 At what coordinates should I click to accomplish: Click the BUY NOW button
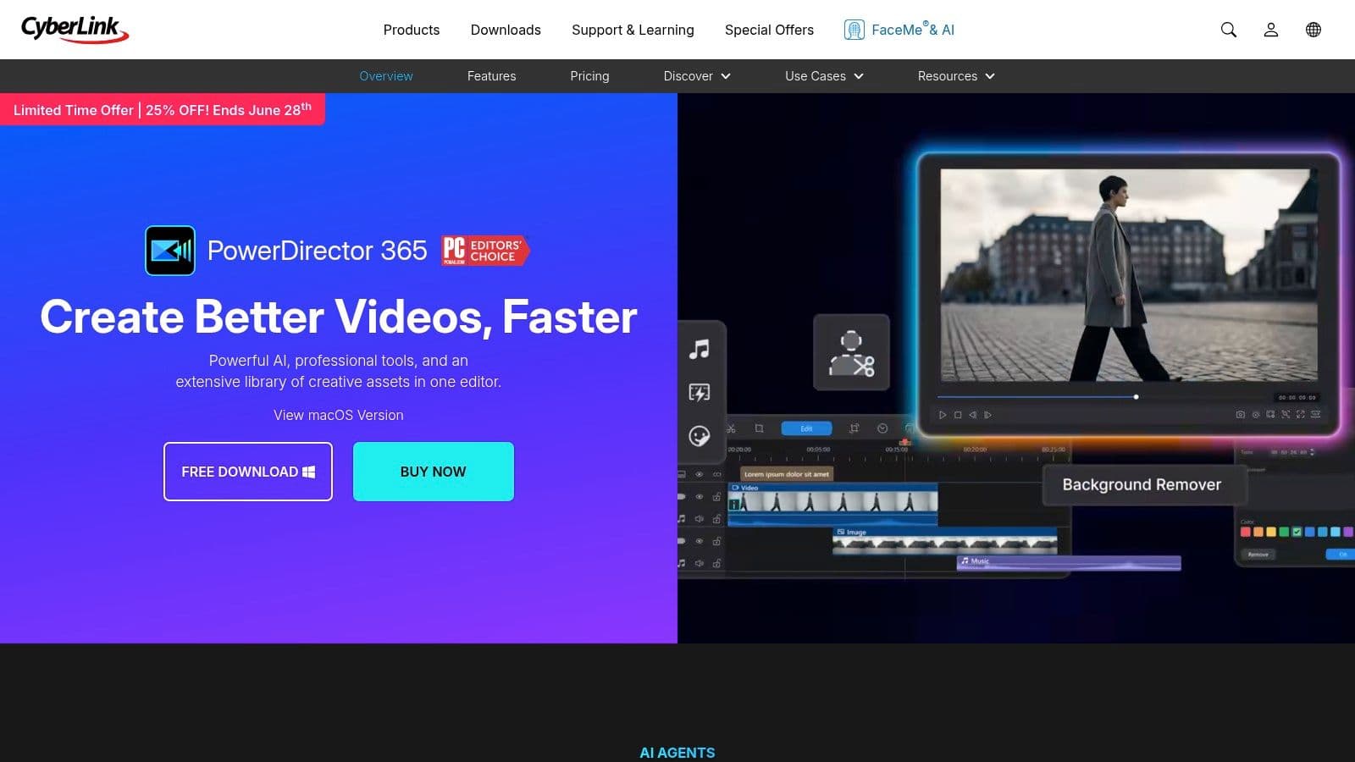[x=434, y=472]
